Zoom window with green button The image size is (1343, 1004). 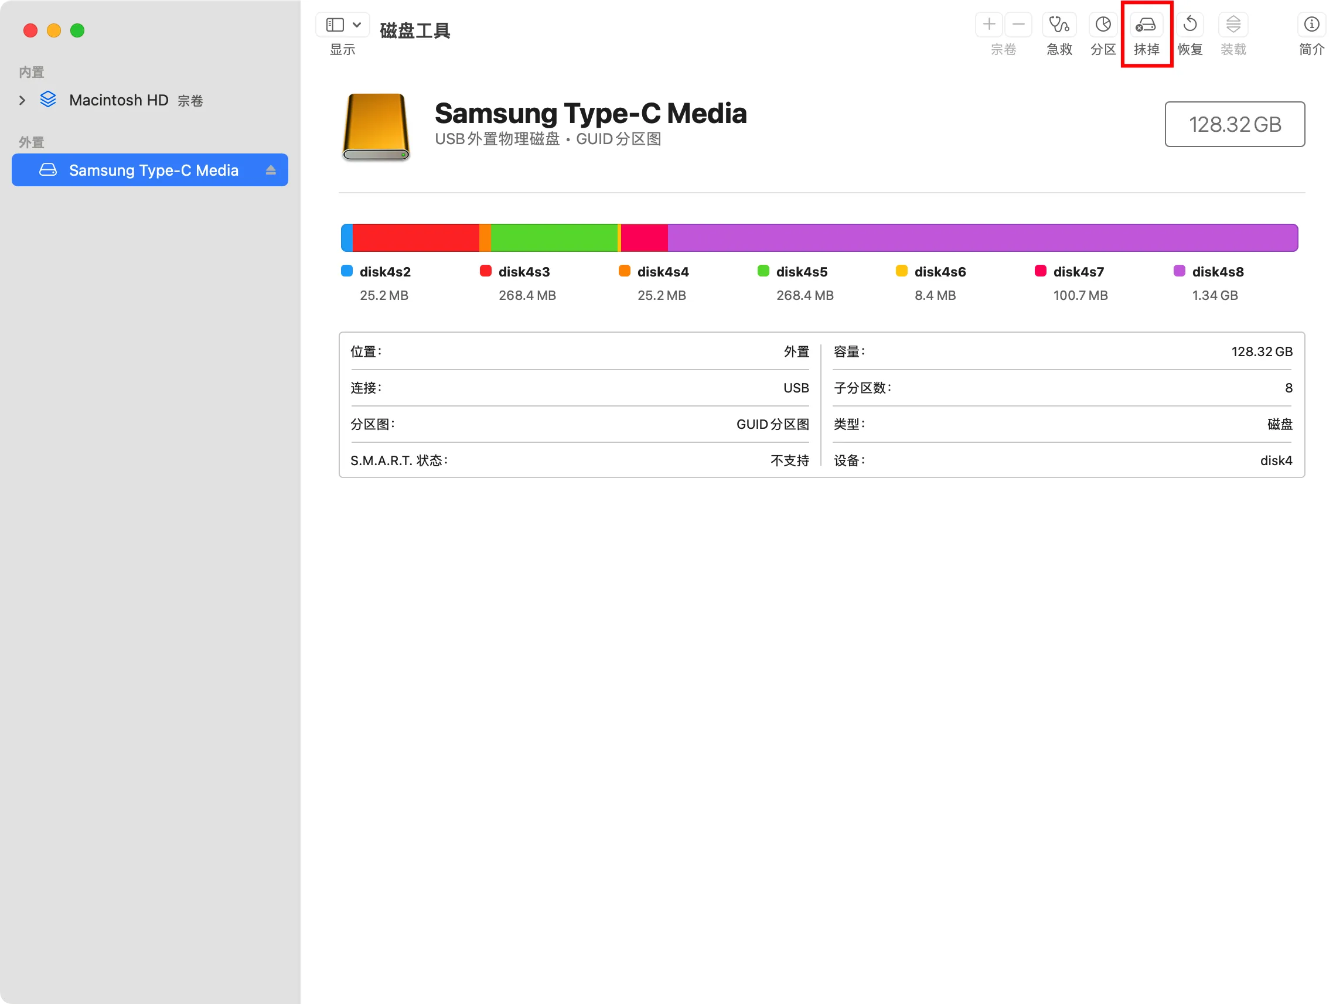tap(77, 30)
